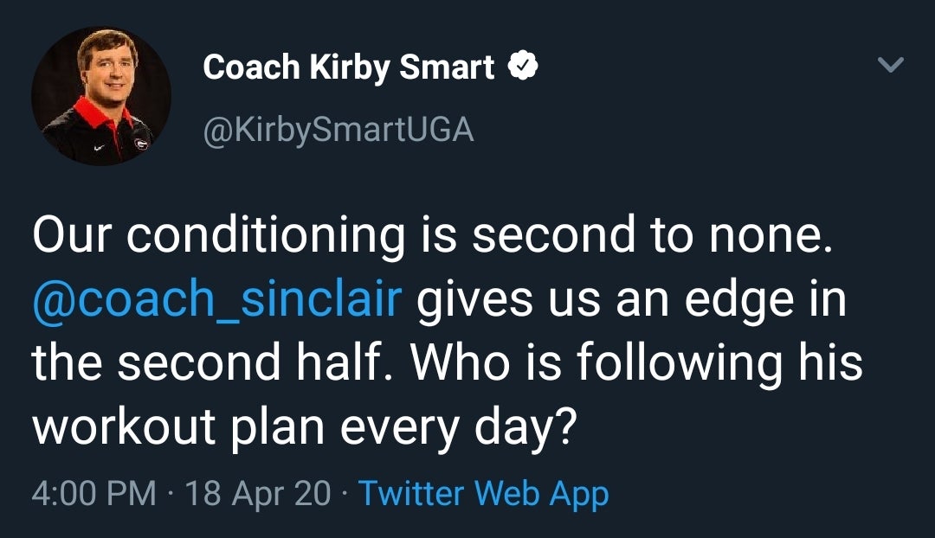Click the 18 Apr 20 date
The height and width of the screenshot is (538, 935).
258,494
